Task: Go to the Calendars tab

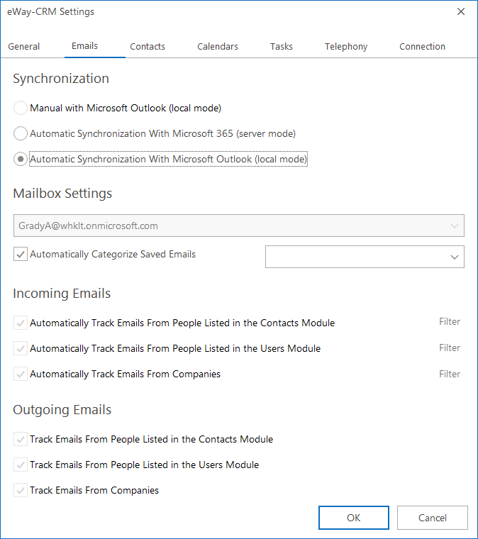Action: [218, 46]
